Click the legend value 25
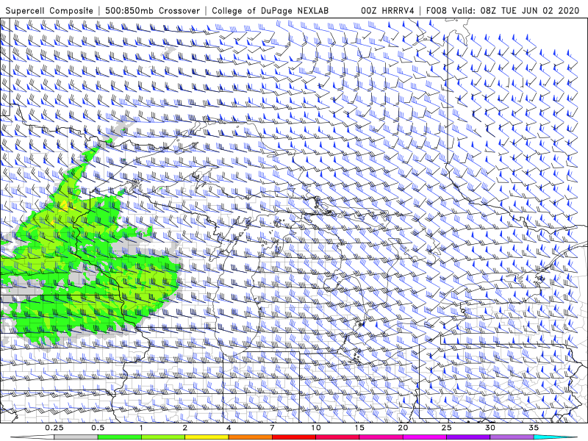The height and width of the screenshot is (441, 588). [446, 428]
